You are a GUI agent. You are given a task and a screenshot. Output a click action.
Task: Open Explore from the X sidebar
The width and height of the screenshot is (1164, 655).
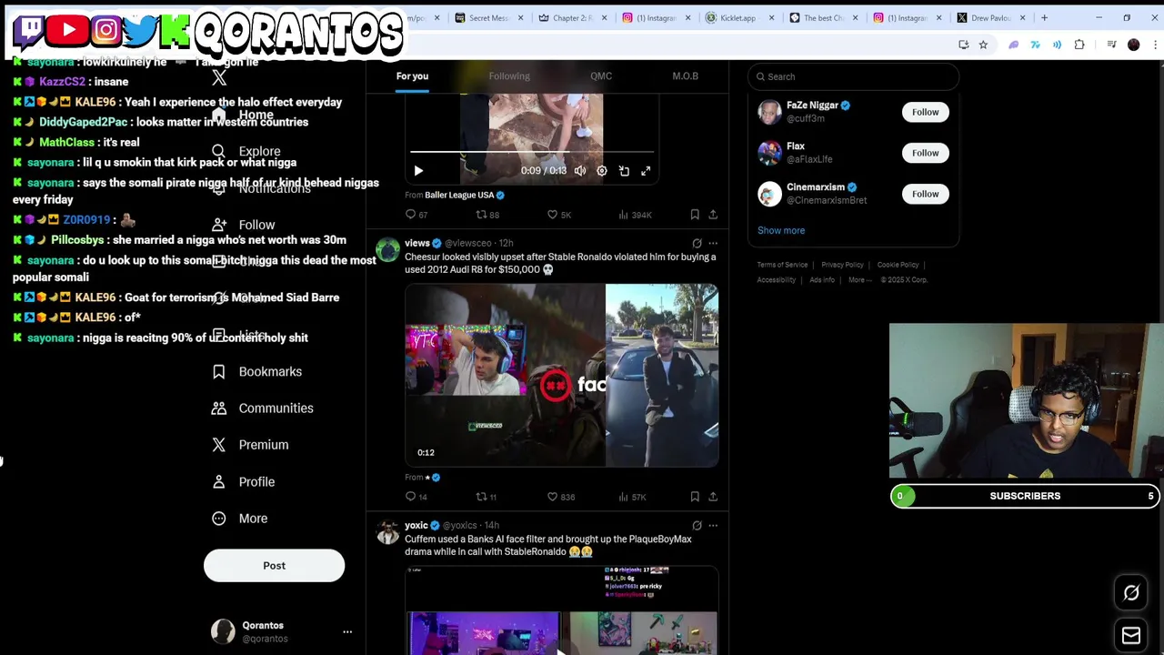point(246,151)
